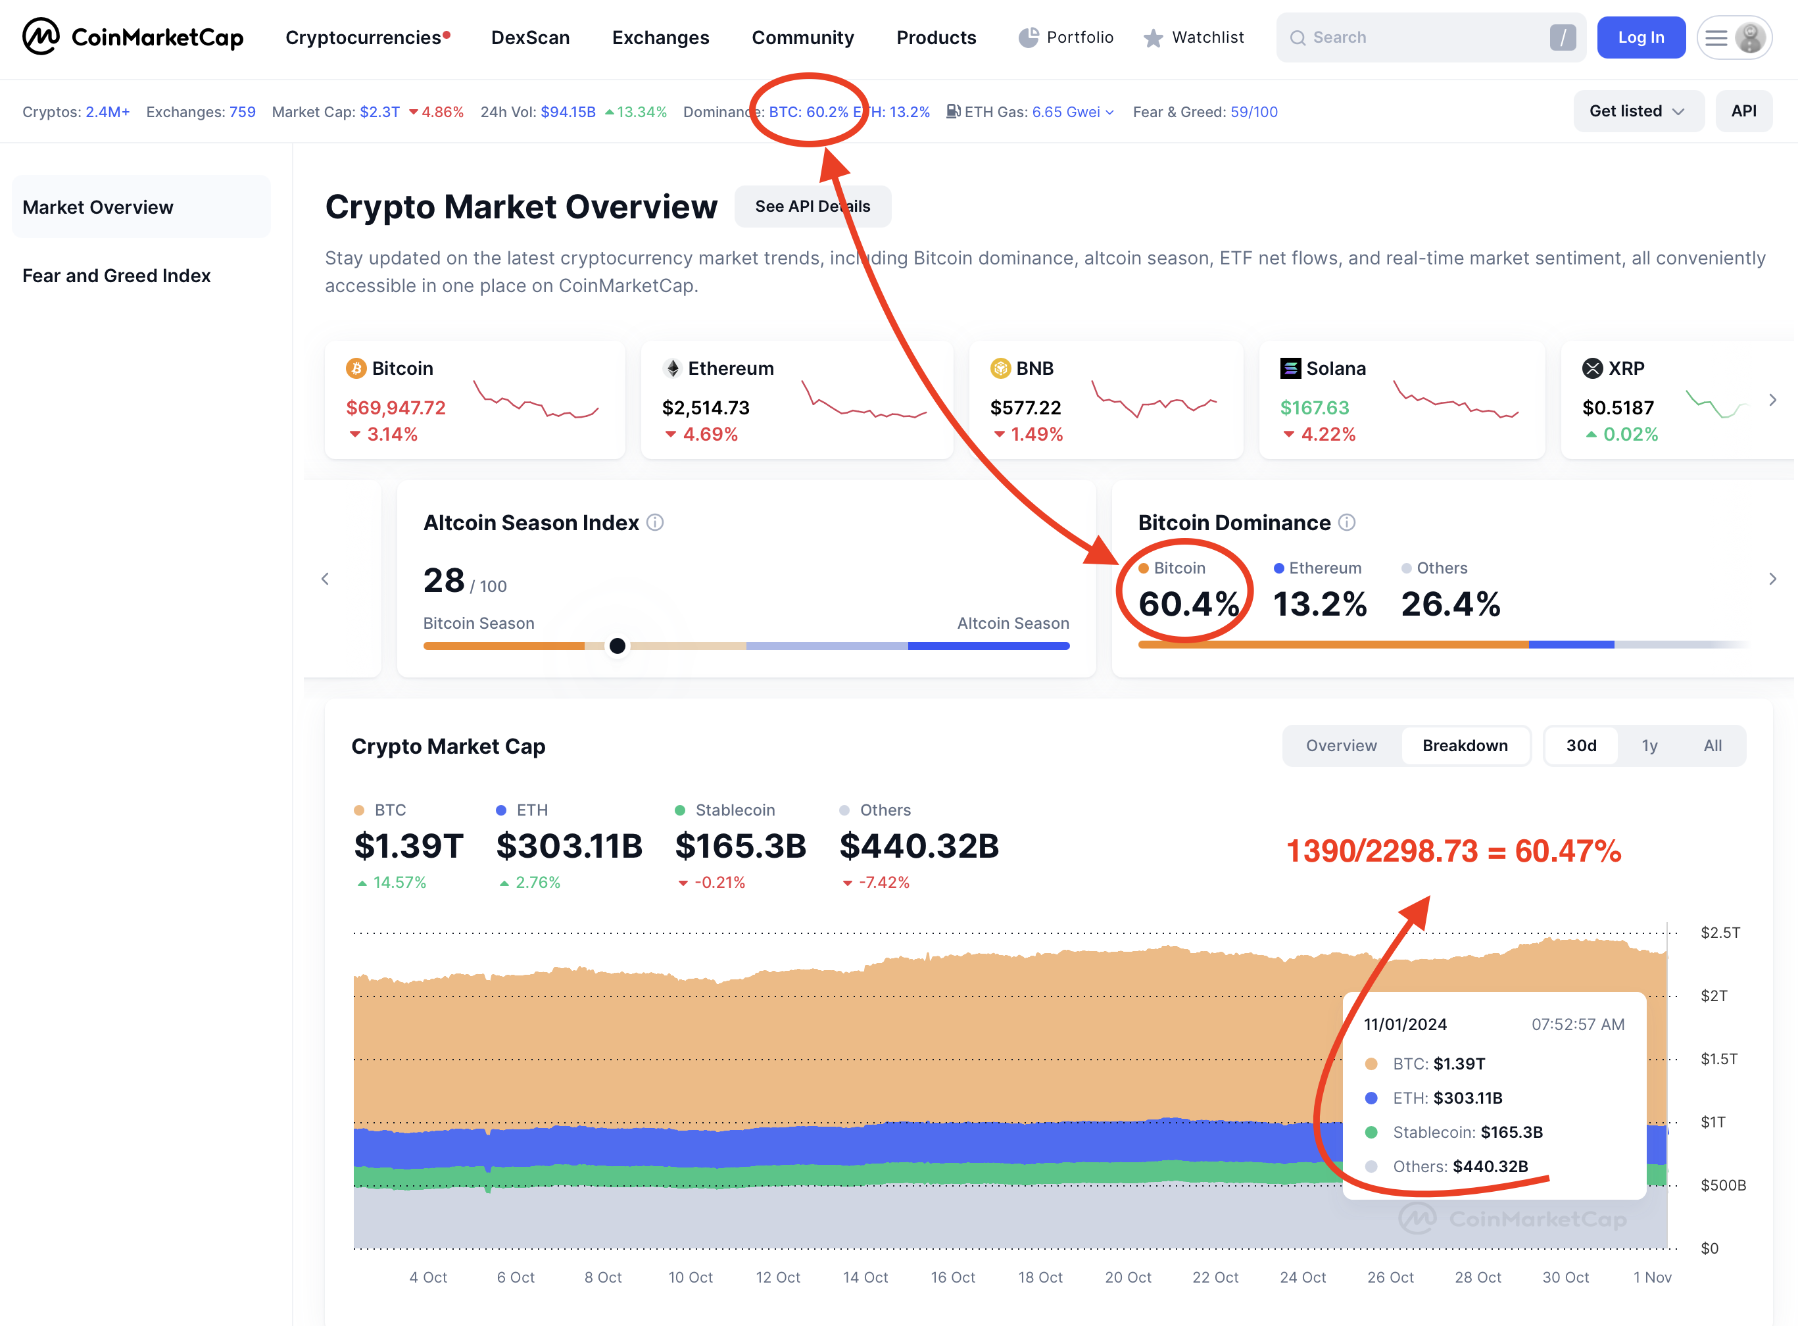Open the Watchlist star icon
The height and width of the screenshot is (1326, 1798).
pyautogui.click(x=1153, y=37)
